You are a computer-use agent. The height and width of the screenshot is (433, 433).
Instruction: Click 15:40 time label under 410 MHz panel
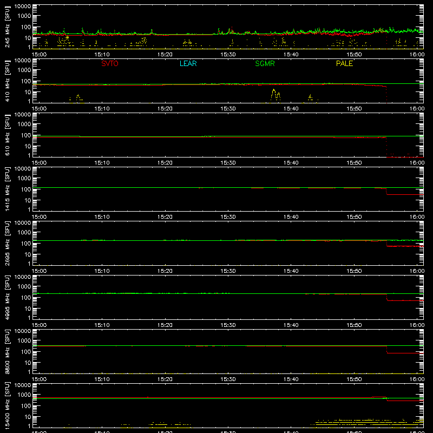[x=291, y=109]
